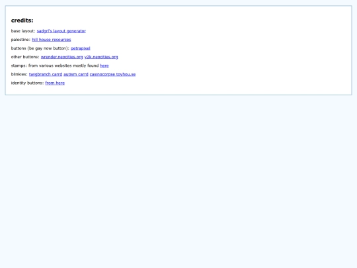The width and height of the screenshot is (357, 268).
Task: Click 'buttons (be gay now button):' text
Action: [40, 48]
